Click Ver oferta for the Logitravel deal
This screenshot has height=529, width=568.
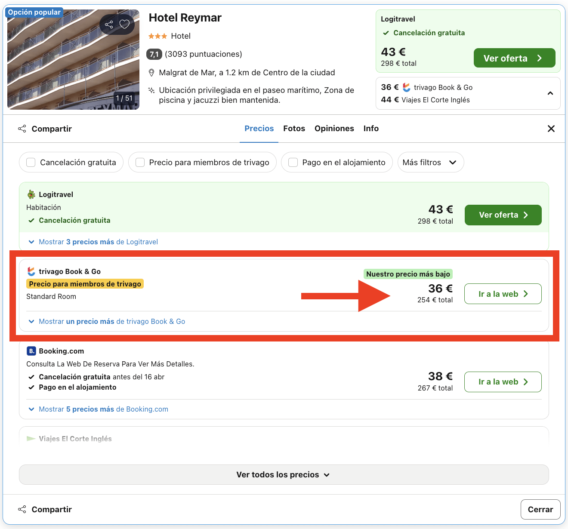tap(503, 215)
